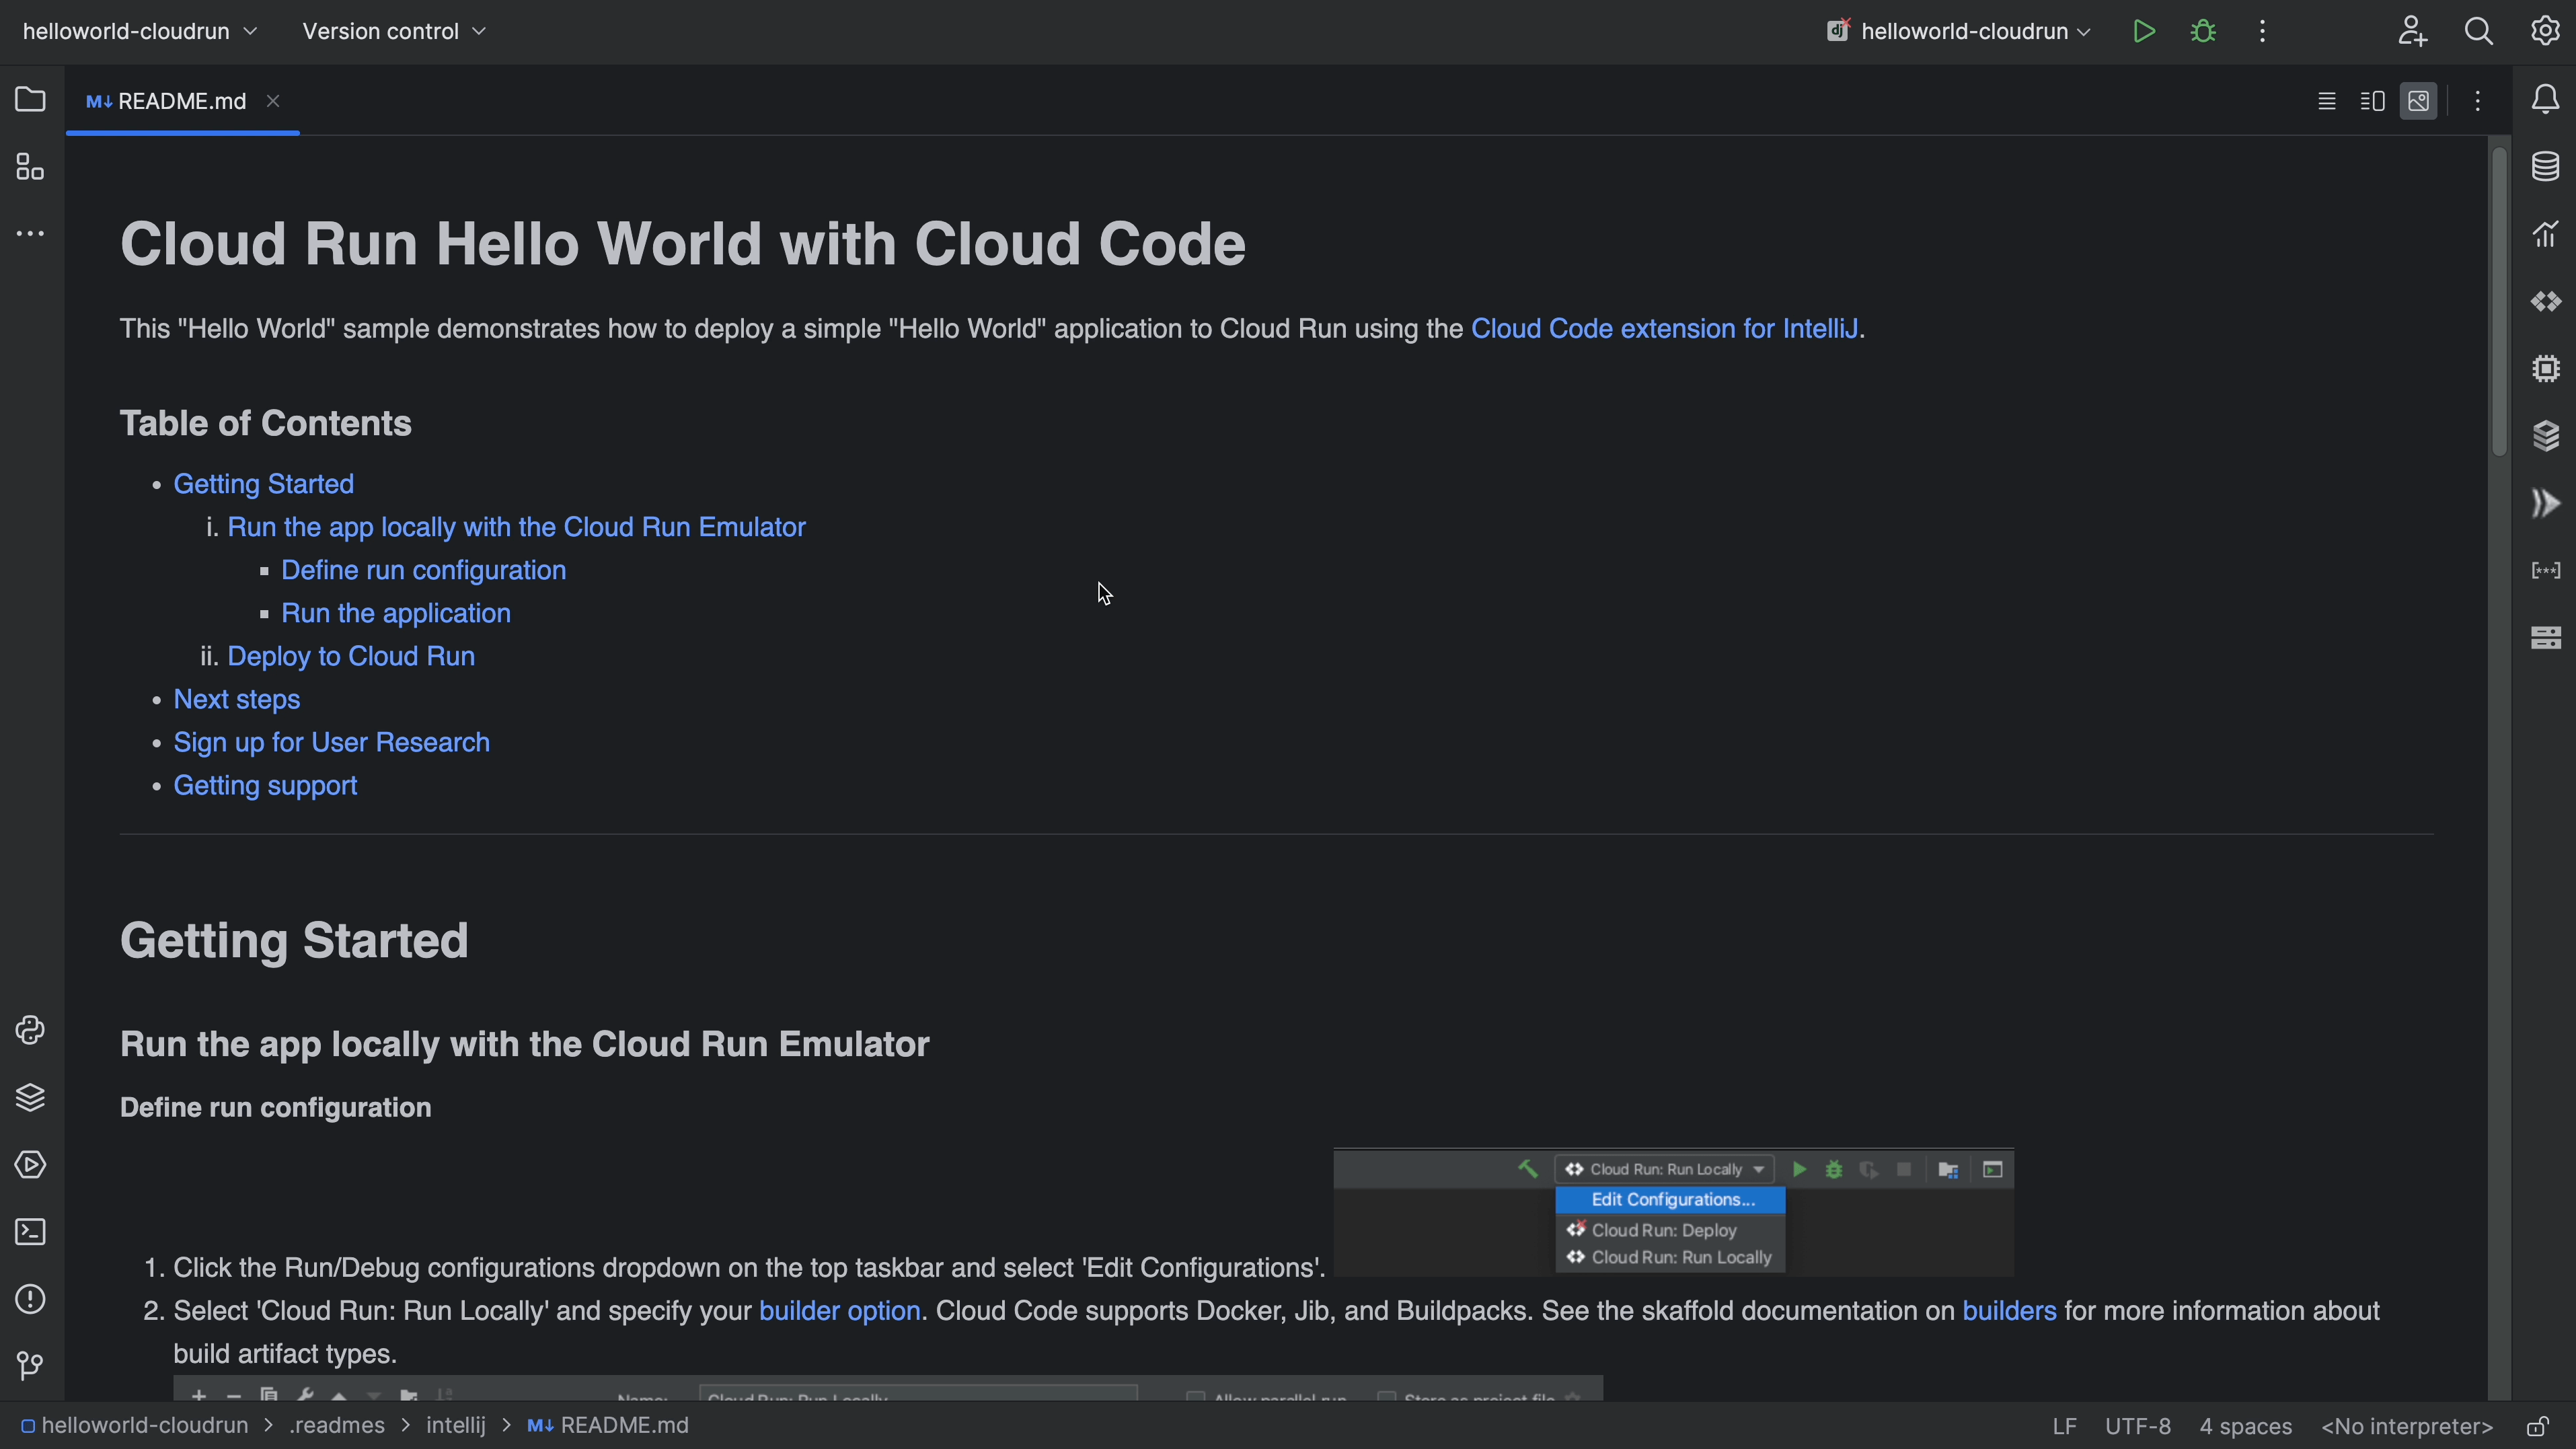Image resolution: width=2576 pixels, height=1449 pixels.
Task: Open the Cloud Code extension for IntelliJ link
Action: pos(1664,329)
